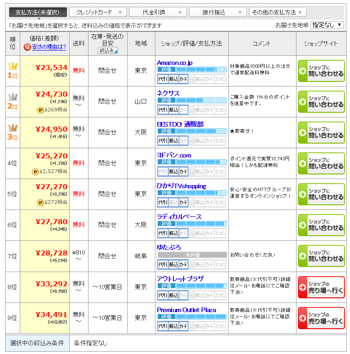Click the price ¥34,491

tap(52, 315)
